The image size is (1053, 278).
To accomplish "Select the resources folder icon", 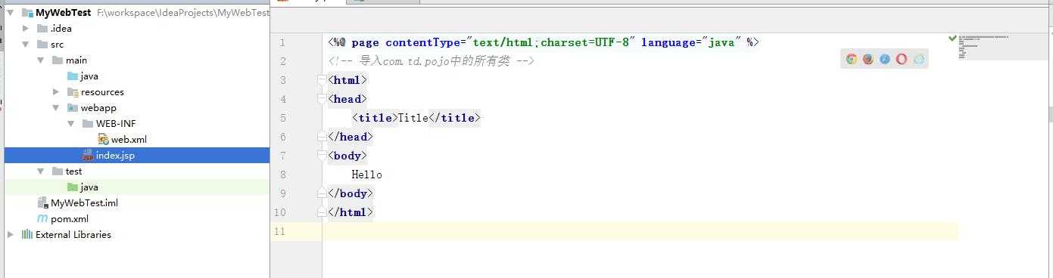I will [x=73, y=92].
